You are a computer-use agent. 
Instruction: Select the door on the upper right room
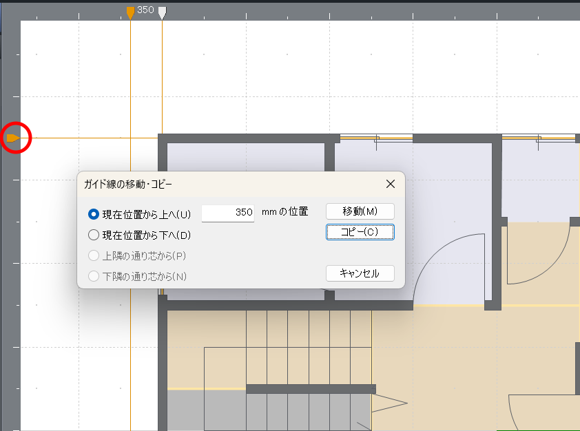539,251
